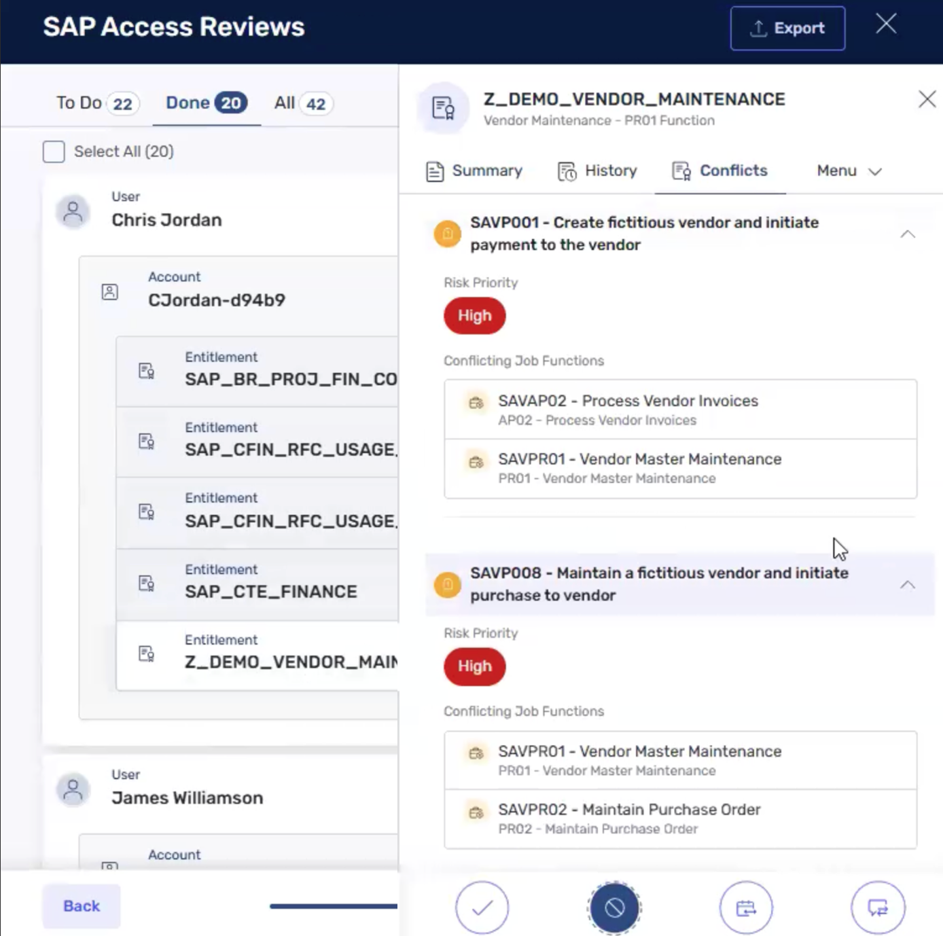The height and width of the screenshot is (936, 943).
Task: Click Z_DEMO_VENDOR_MAIN entitlement row icon
Action: tap(146, 654)
